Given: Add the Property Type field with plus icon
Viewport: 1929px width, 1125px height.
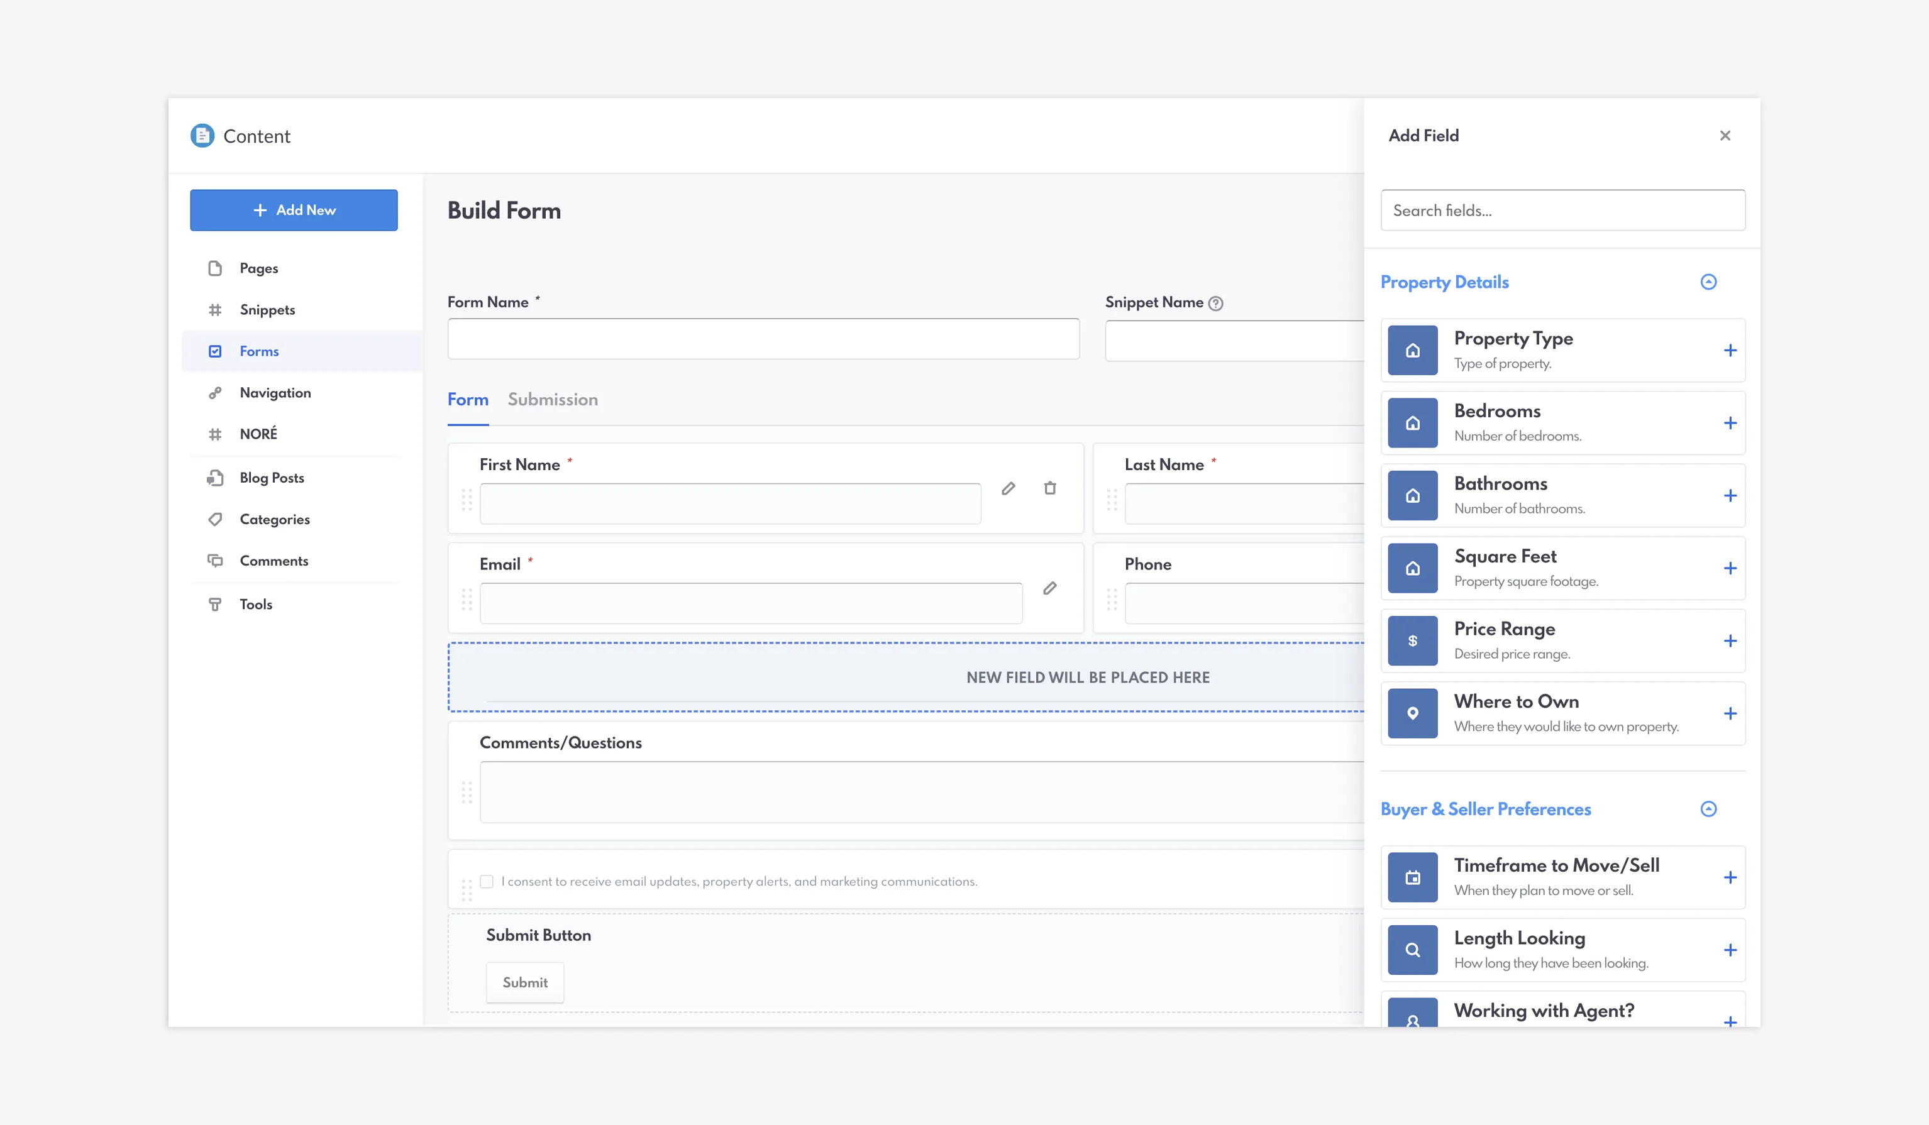Looking at the screenshot, I should tap(1730, 351).
